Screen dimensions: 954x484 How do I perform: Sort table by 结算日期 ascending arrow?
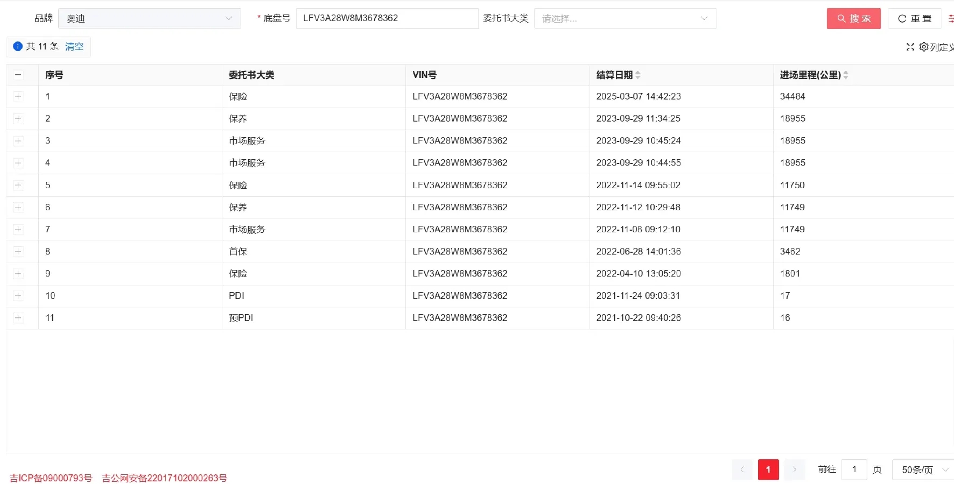click(639, 72)
